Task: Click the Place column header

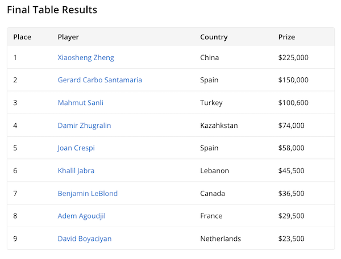Action: coord(22,37)
